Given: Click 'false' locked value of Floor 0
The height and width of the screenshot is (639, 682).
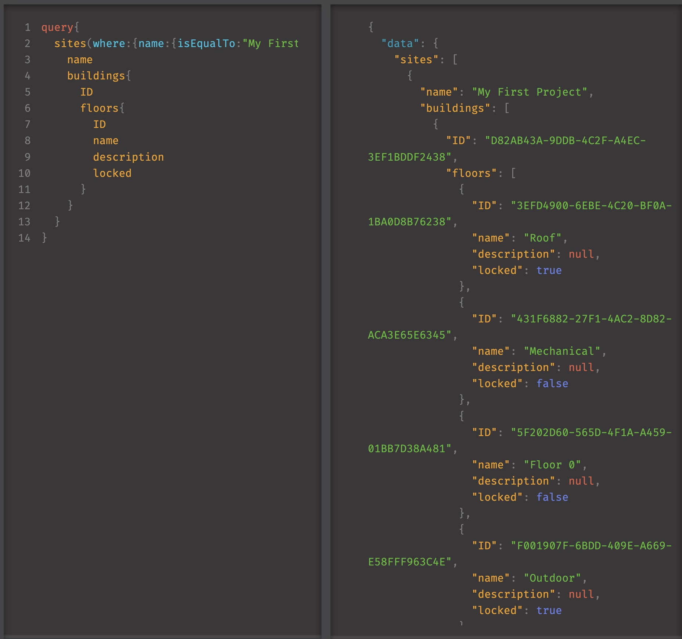Looking at the screenshot, I should coord(552,497).
